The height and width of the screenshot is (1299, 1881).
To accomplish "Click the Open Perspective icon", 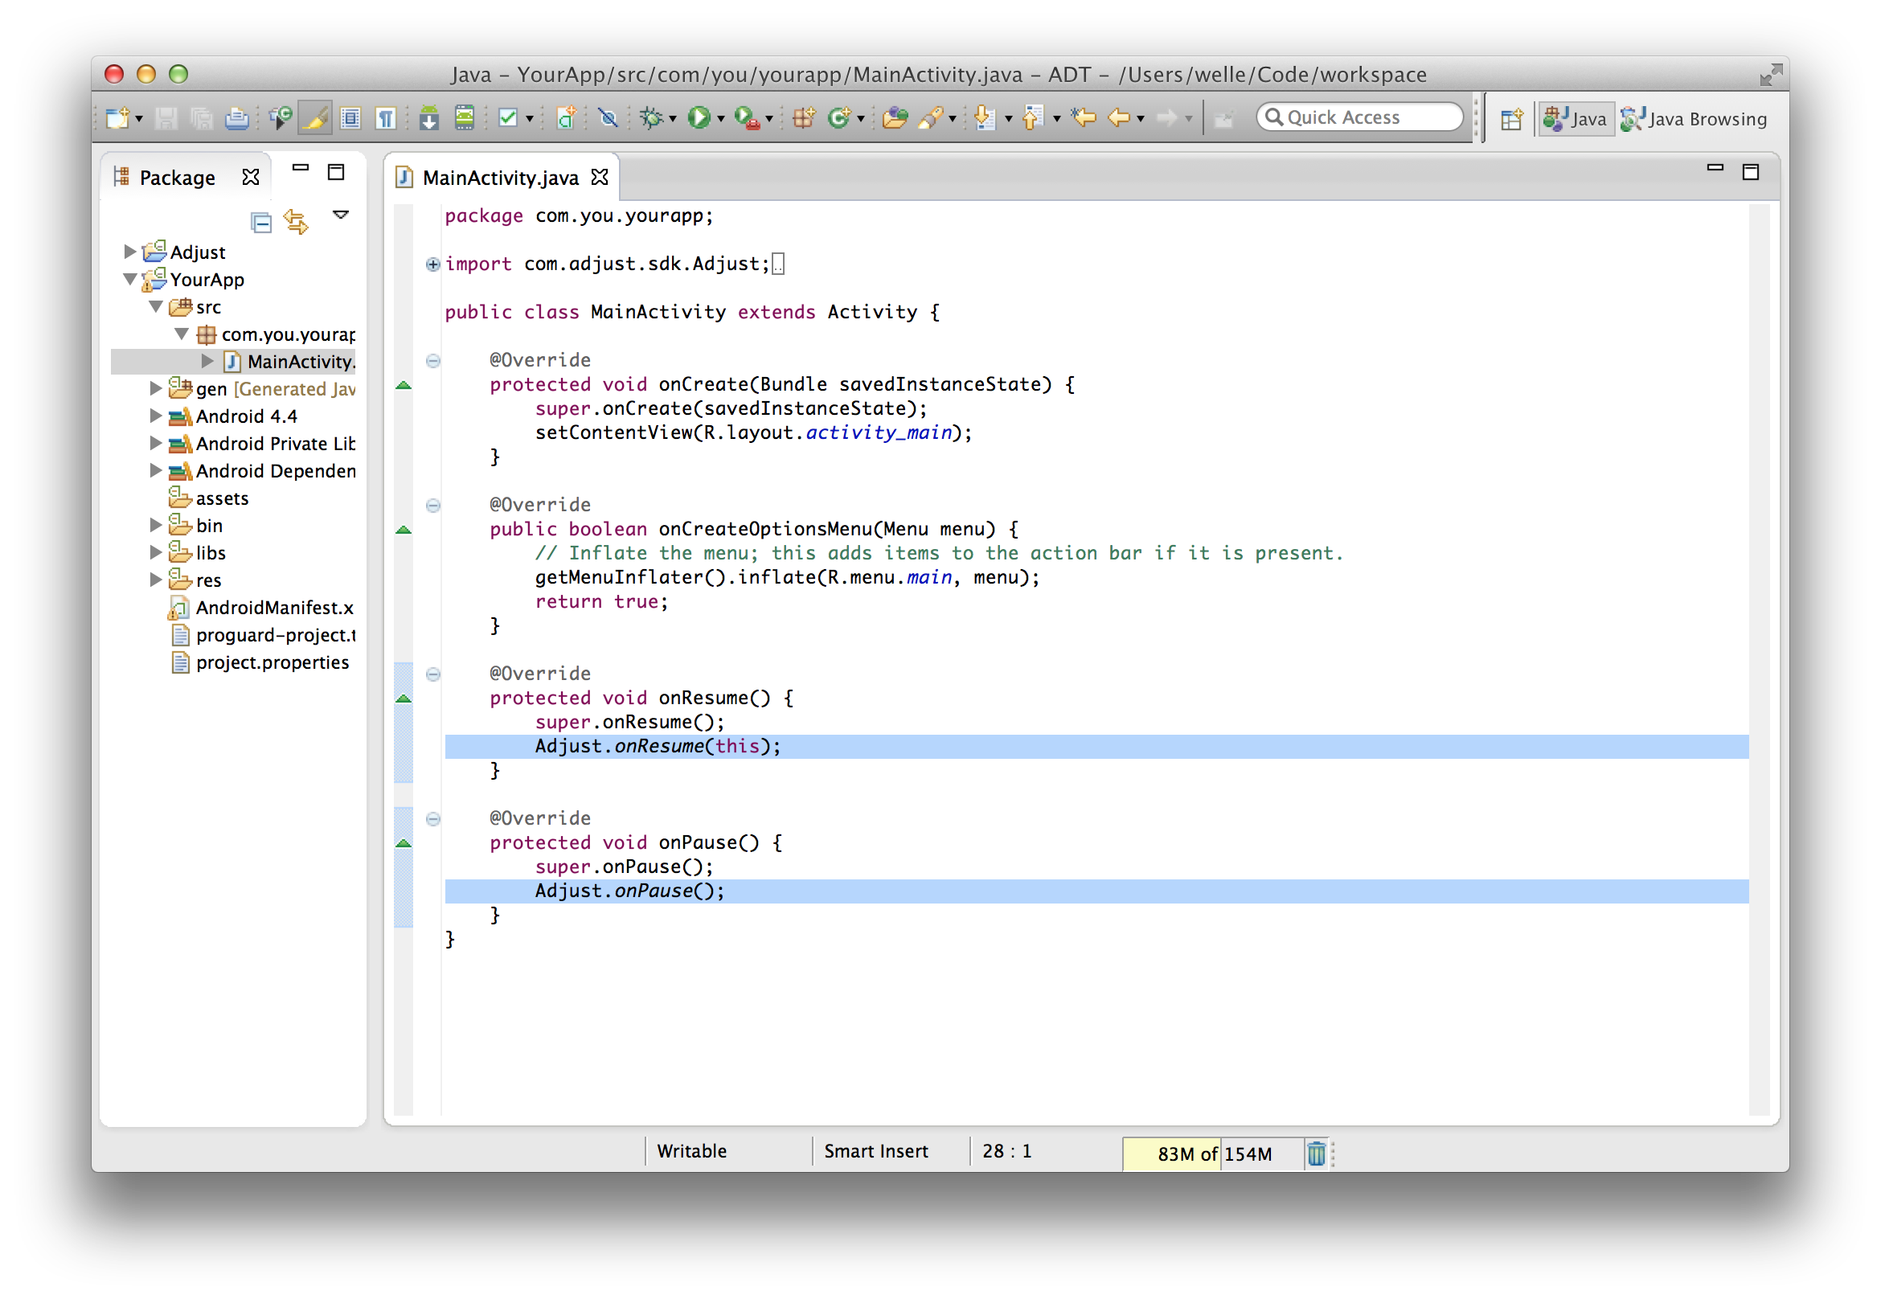I will (1511, 120).
